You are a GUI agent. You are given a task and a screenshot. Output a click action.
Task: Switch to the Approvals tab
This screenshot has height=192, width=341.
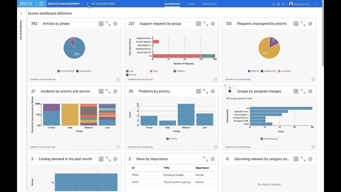209,4
